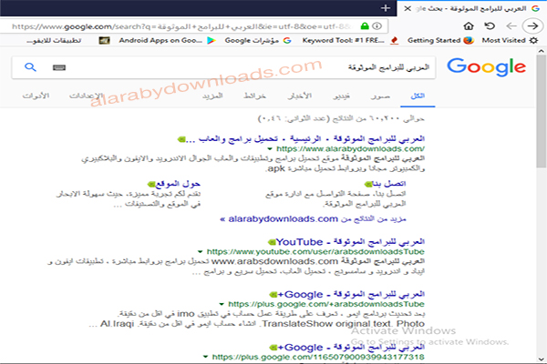Open the site info (i) icon

[377, 26]
